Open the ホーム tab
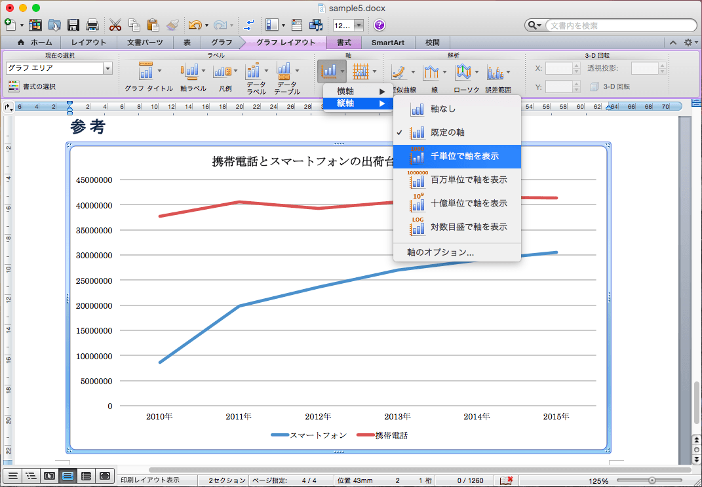702x487 pixels. click(x=35, y=43)
